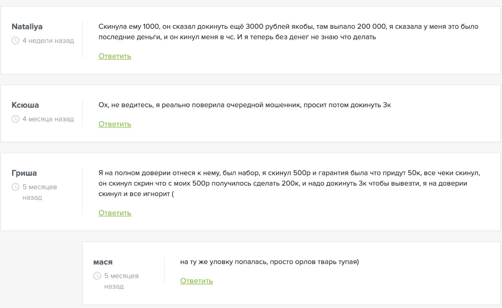Viewport: 502px width, 308px height.
Task: Click the clock icon under Гриша's name
Action: (x=15, y=187)
